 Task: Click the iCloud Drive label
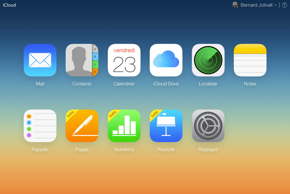pyautogui.click(x=166, y=84)
